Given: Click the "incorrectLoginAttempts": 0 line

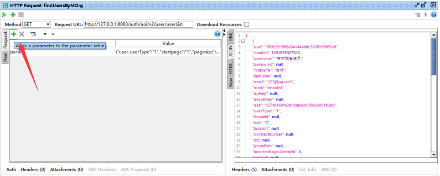Looking at the screenshot, I should [x=277, y=151].
